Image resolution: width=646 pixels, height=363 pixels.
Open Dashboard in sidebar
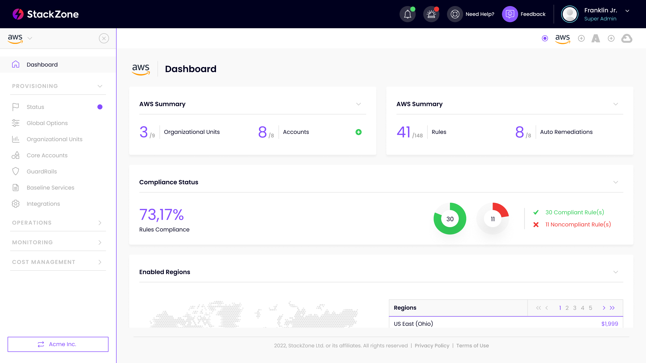point(58,65)
